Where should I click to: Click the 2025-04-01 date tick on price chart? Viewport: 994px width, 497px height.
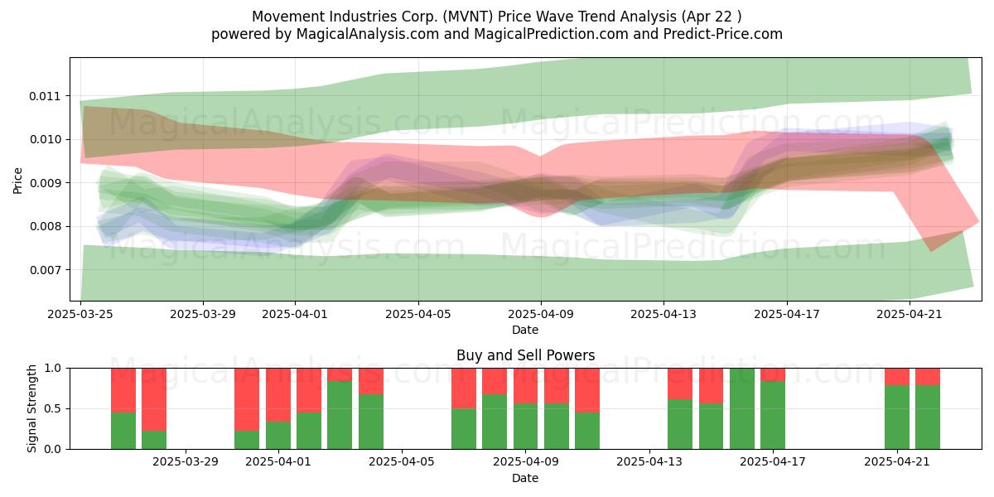pyautogui.click(x=295, y=314)
